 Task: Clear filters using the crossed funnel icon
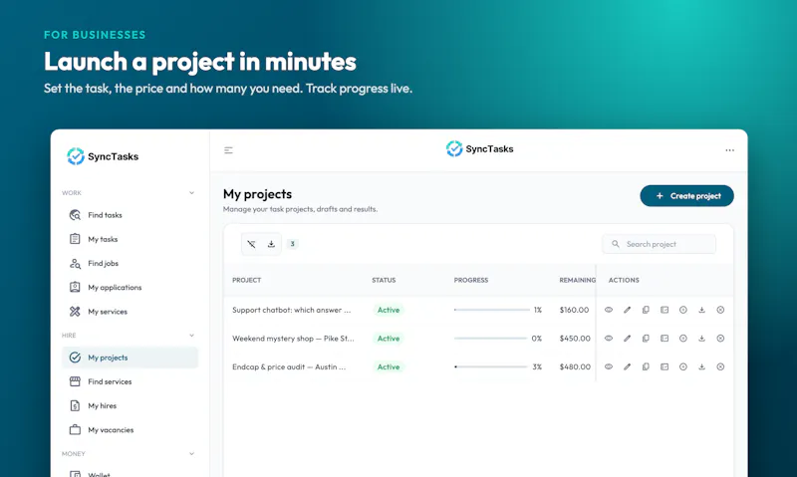(x=251, y=244)
